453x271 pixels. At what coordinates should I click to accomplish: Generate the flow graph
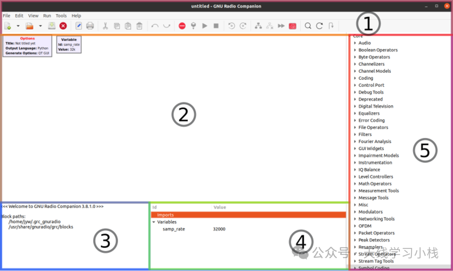(x=193, y=26)
